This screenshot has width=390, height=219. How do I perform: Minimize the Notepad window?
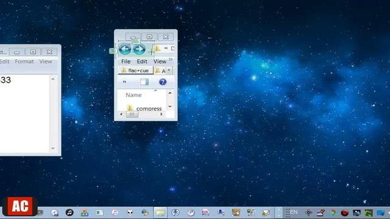click(x=16, y=52)
